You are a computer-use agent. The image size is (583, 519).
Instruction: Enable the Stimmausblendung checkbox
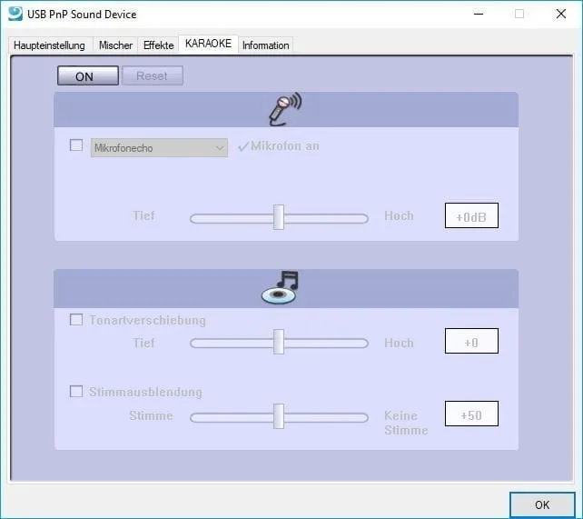click(76, 391)
